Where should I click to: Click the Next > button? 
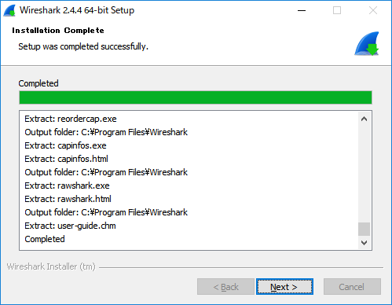coord(284,287)
